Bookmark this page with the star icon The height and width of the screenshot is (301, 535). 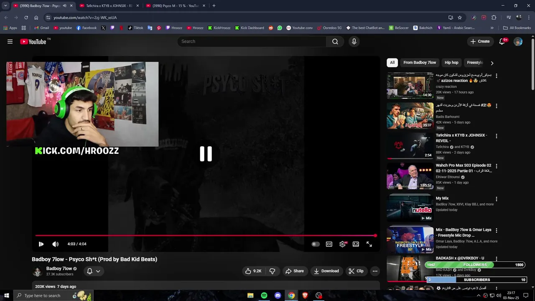[460, 18]
